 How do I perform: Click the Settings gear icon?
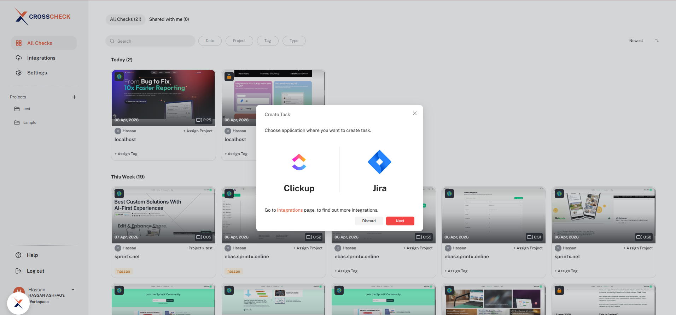click(x=19, y=73)
